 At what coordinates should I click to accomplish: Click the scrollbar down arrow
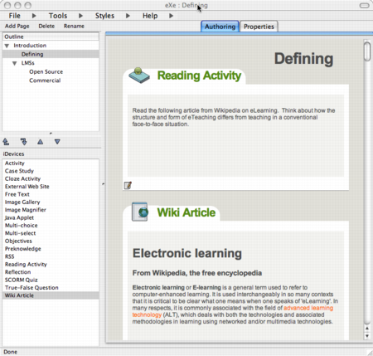pyautogui.click(x=367, y=336)
